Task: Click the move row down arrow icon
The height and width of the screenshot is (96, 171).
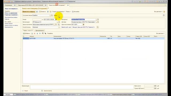Action: (40, 33)
